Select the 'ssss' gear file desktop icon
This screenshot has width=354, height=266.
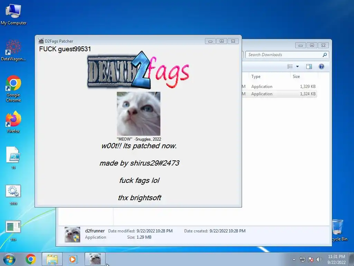[x=13, y=195]
